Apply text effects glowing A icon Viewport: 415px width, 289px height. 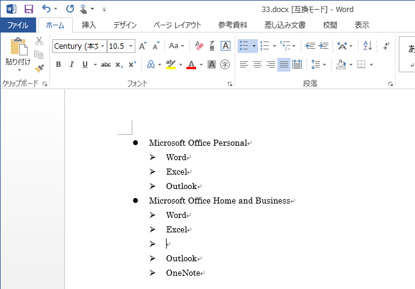(151, 64)
